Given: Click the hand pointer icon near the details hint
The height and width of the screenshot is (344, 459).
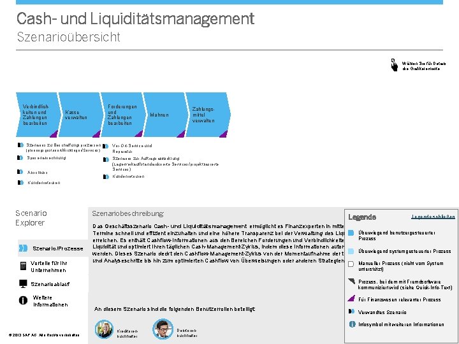Looking at the screenshot, I should tap(395, 65).
